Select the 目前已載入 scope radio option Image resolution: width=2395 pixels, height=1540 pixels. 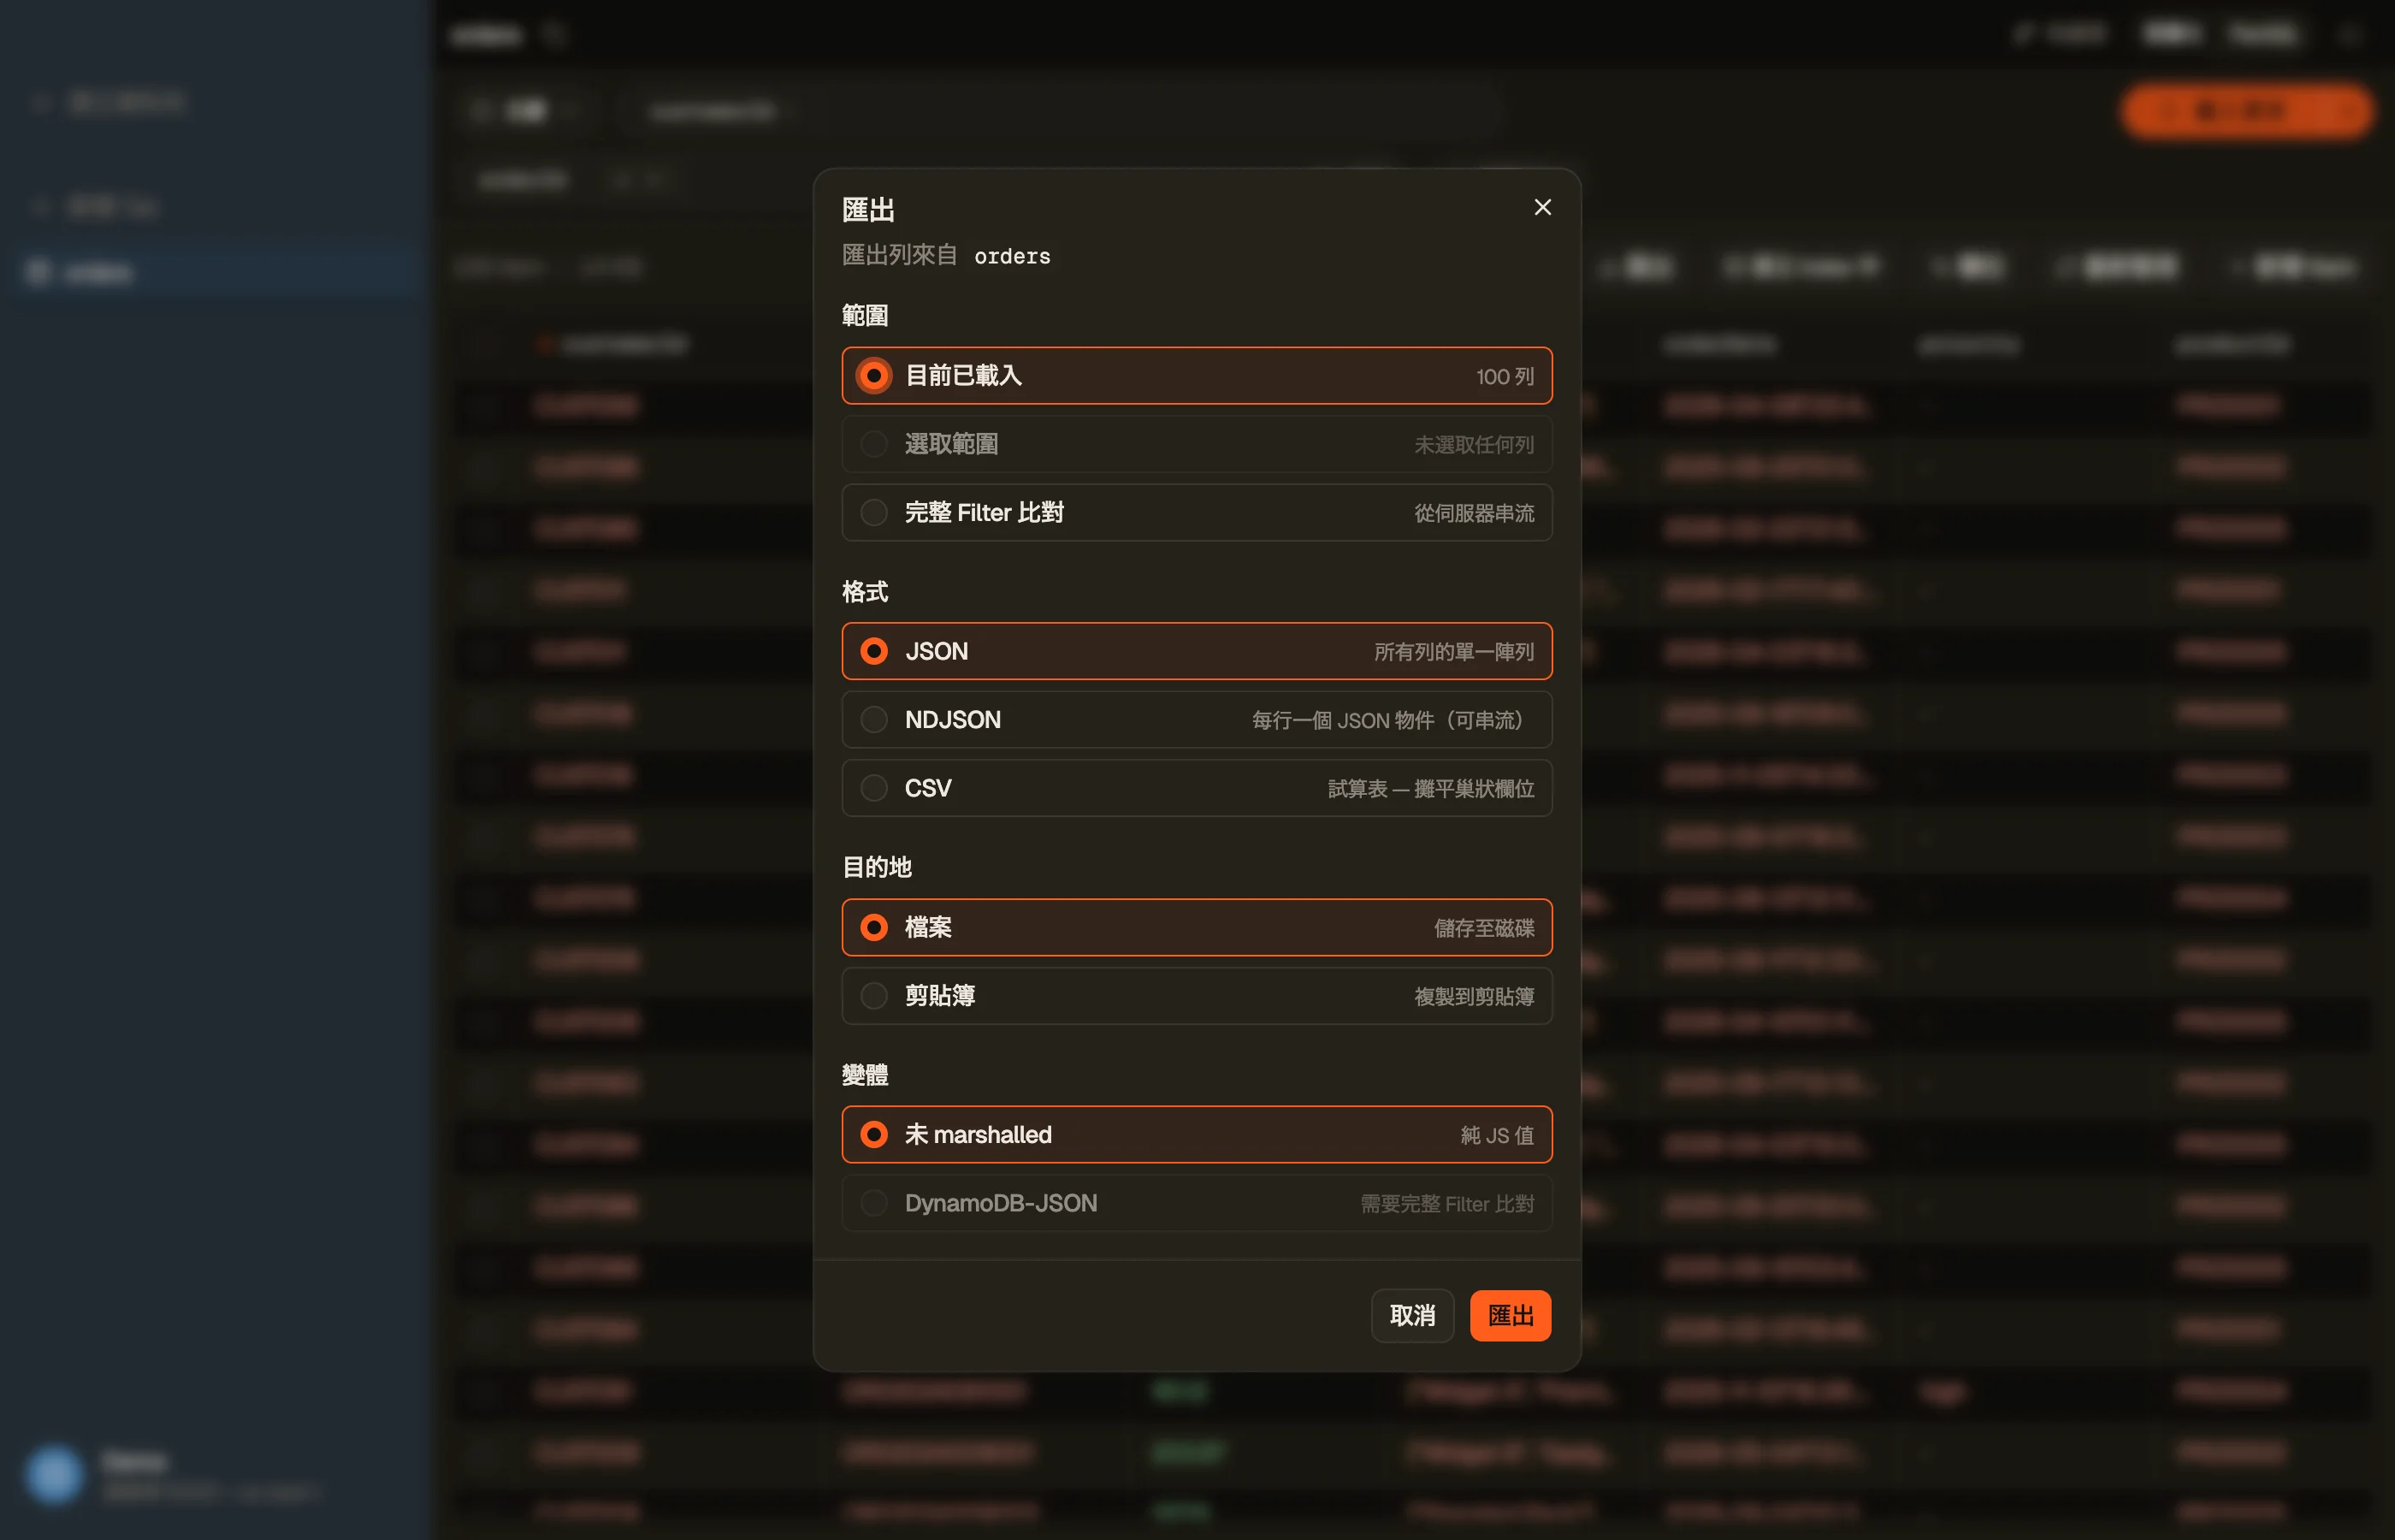[x=1197, y=376]
